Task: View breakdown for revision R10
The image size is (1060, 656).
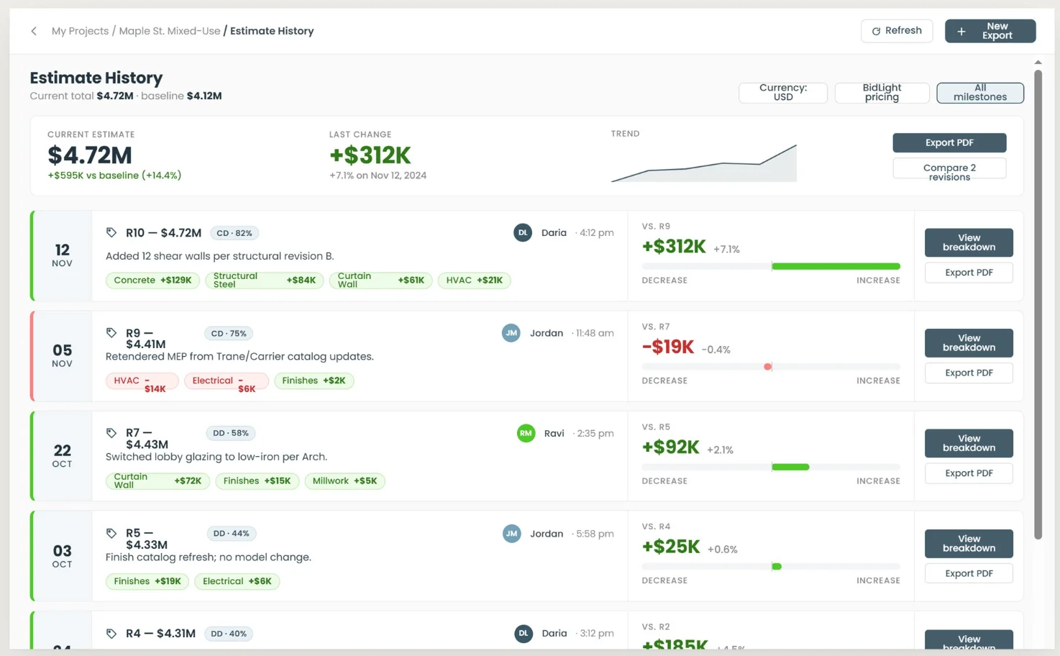Action: [969, 242]
